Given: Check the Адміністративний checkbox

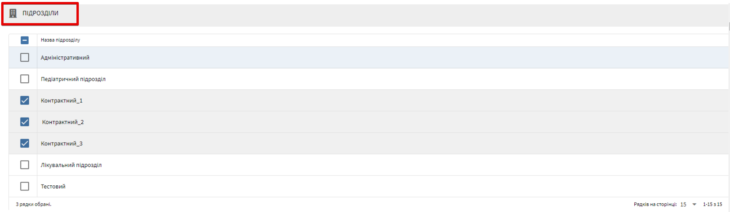Looking at the screenshot, I should pos(25,58).
